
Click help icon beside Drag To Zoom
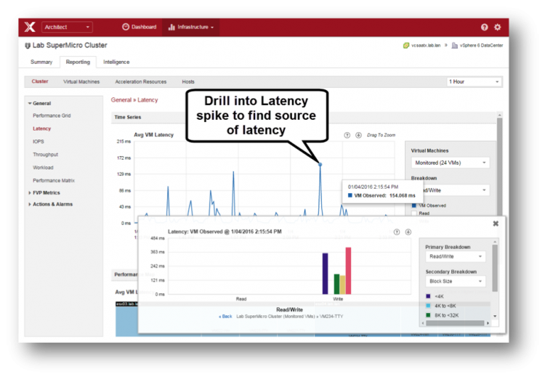coord(347,135)
